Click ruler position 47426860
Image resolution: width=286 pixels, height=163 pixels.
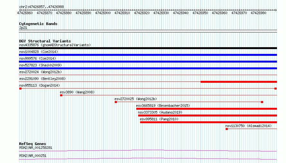tap(25, 13)
